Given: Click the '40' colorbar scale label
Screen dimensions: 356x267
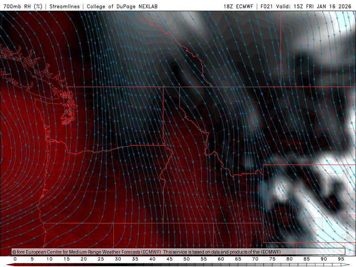Looking at the screenshot, I should [152, 259].
